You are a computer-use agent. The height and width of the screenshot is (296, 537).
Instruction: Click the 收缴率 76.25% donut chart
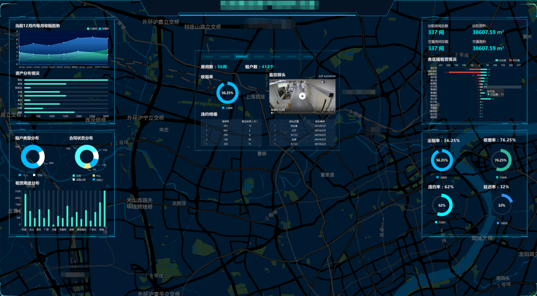501,160
